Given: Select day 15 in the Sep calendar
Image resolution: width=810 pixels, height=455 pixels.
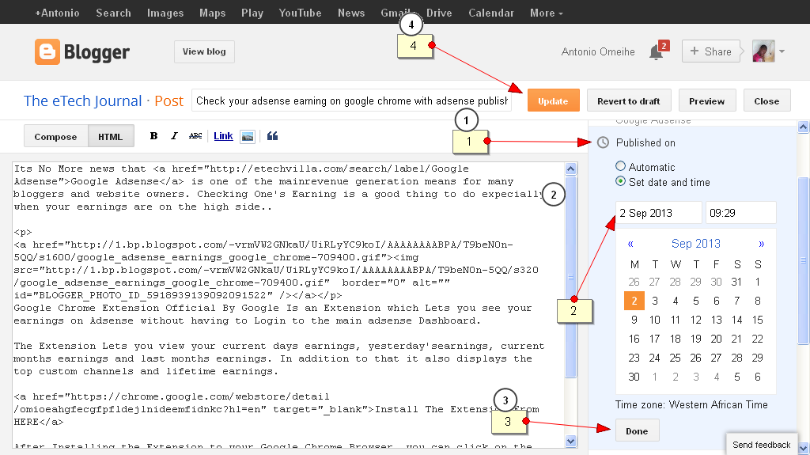Looking at the screenshot, I should click(757, 320).
